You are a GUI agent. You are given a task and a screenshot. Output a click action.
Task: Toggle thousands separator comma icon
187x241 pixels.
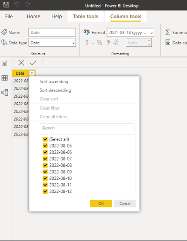pos(108,43)
